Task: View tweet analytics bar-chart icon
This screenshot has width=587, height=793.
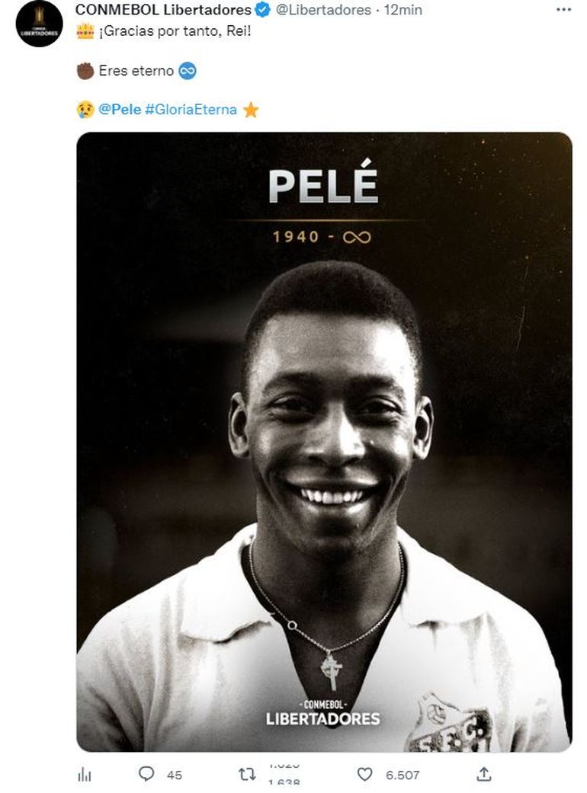Action: click(85, 775)
